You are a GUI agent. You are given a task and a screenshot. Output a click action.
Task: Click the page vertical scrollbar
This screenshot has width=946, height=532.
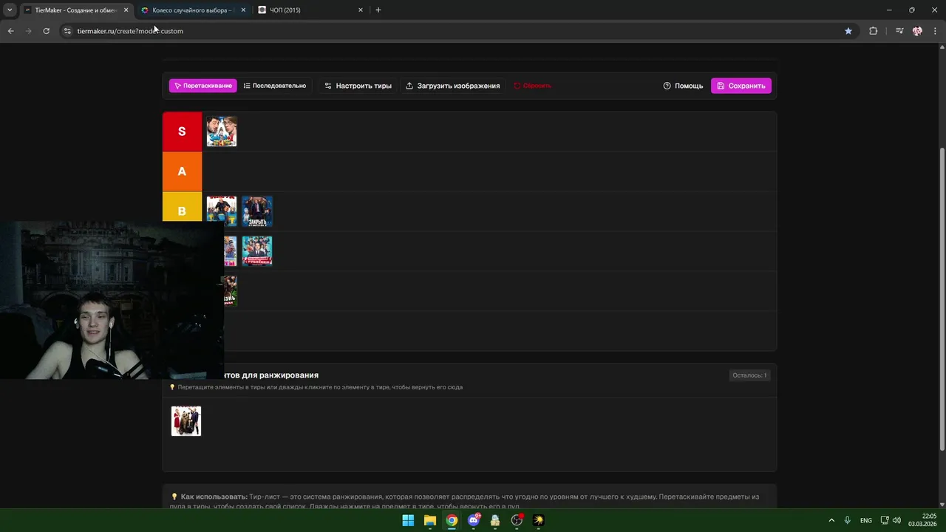pos(942,299)
